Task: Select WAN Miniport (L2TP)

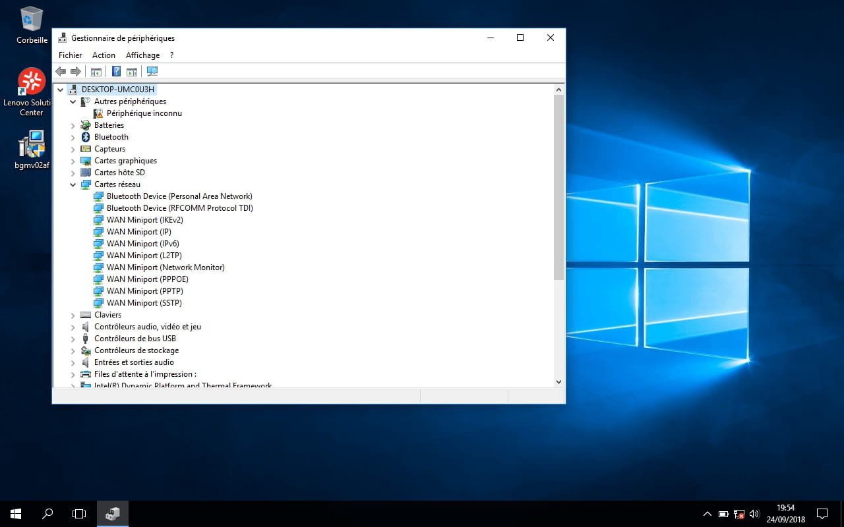Action: (x=144, y=256)
